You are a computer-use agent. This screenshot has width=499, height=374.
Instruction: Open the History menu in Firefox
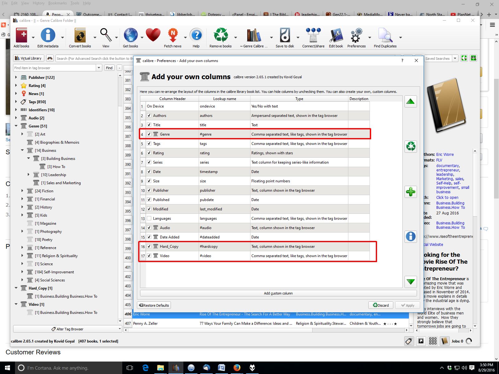coord(38,3)
